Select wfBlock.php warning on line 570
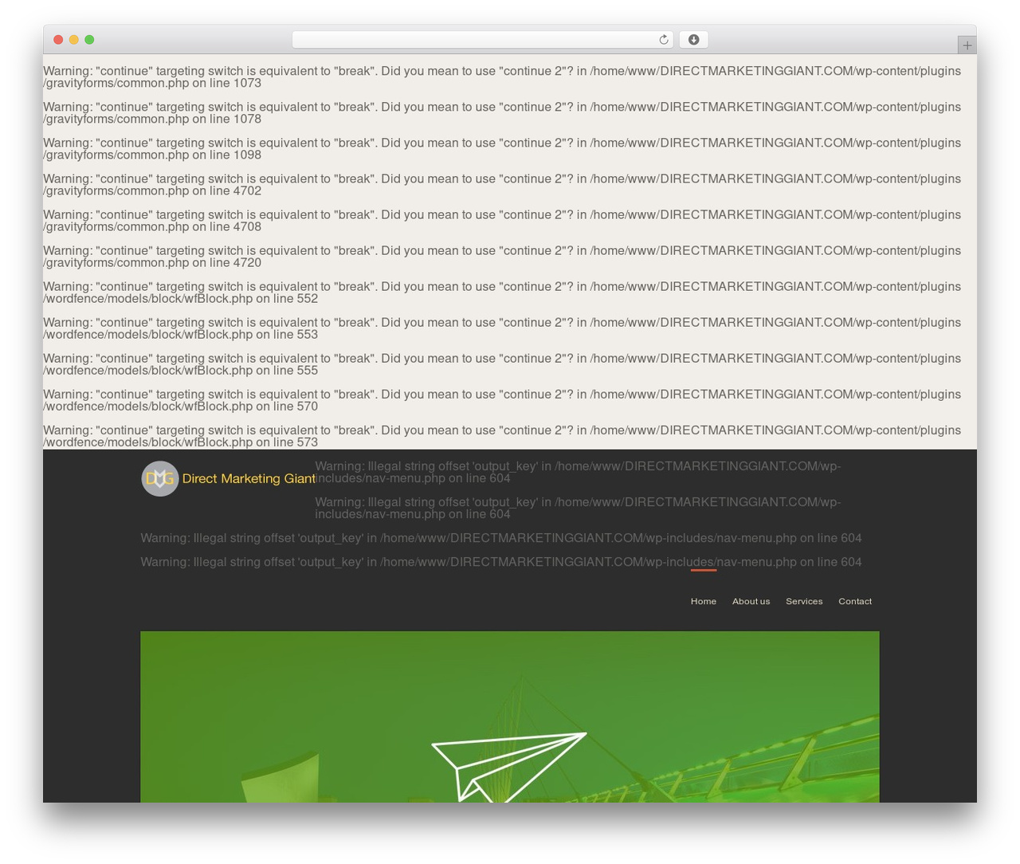The width and height of the screenshot is (1020, 864). click(502, 400)
